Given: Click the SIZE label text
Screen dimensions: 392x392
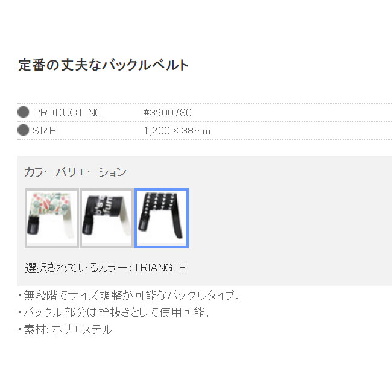Looking at the screenshot, I should click(x=44, y=131).
